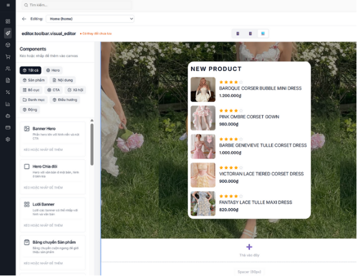The width and height of the screenshot is (357, 276).
Task: Open the Editing page dropdown Home (home)
Action: 90,19
